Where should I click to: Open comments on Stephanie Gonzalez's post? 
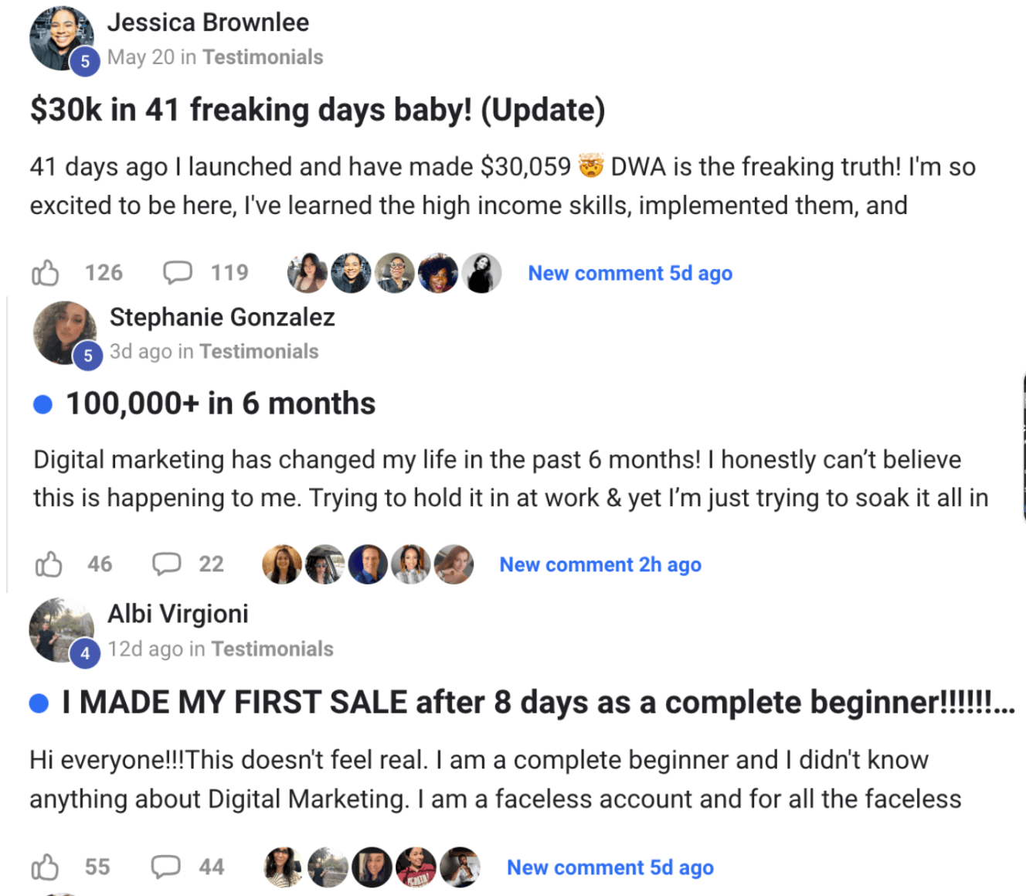[166, 564]
